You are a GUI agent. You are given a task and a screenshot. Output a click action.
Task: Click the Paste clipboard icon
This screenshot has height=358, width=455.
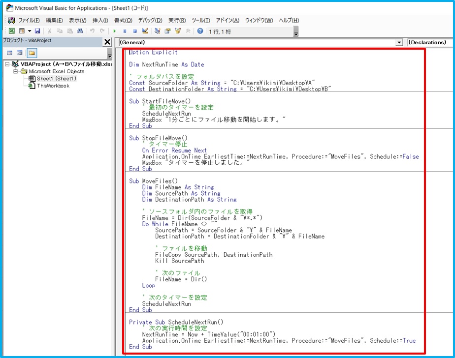coord(70,31)
